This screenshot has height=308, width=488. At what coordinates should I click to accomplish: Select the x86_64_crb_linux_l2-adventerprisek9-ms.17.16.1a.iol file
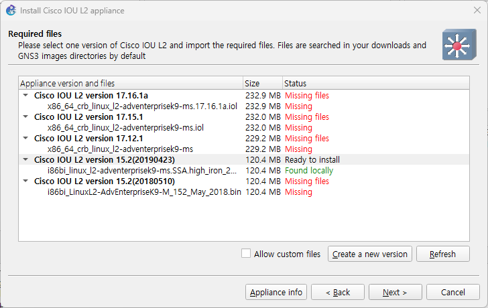pos(142,106)
